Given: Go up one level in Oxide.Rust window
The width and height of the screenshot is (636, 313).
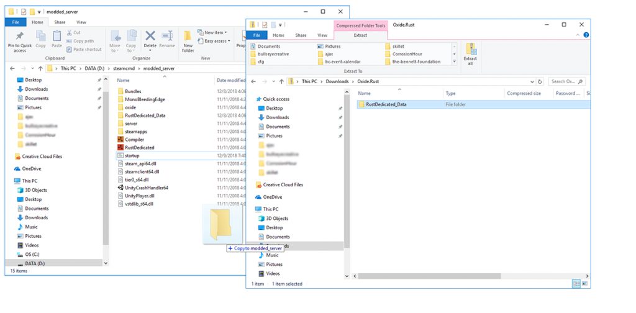Looking at the screenshot, I should point(281,81).
